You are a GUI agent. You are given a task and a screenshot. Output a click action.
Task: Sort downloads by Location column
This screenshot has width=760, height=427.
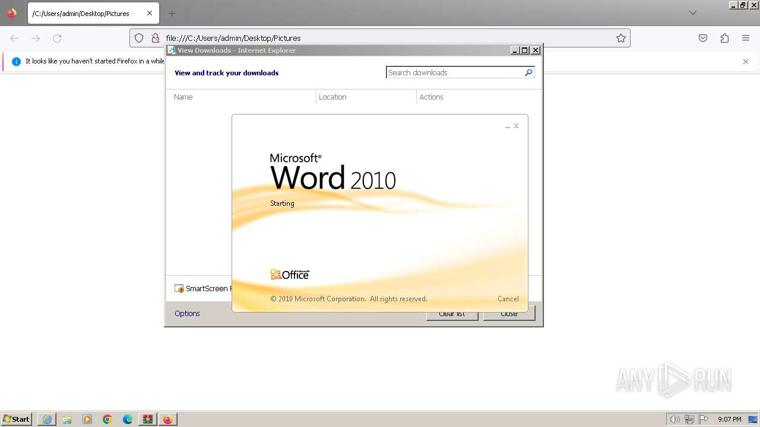click(366, 97)
